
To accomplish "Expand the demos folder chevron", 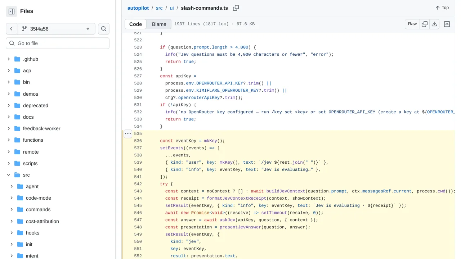I will [9, 94].
